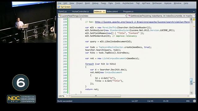Open the Build menu
Image resolution: width=198 pixels, height=111 pixels.
[x=87, y=3]
